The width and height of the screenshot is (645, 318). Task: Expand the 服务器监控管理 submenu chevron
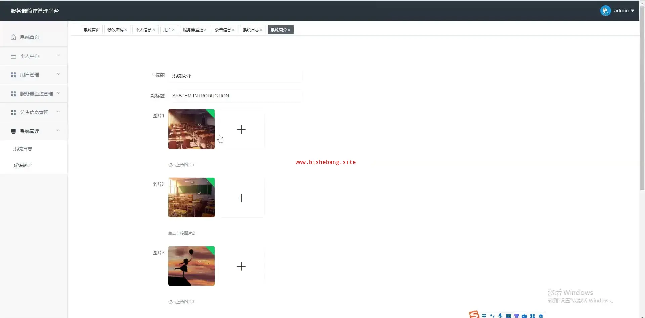click(x=58, y=93)
